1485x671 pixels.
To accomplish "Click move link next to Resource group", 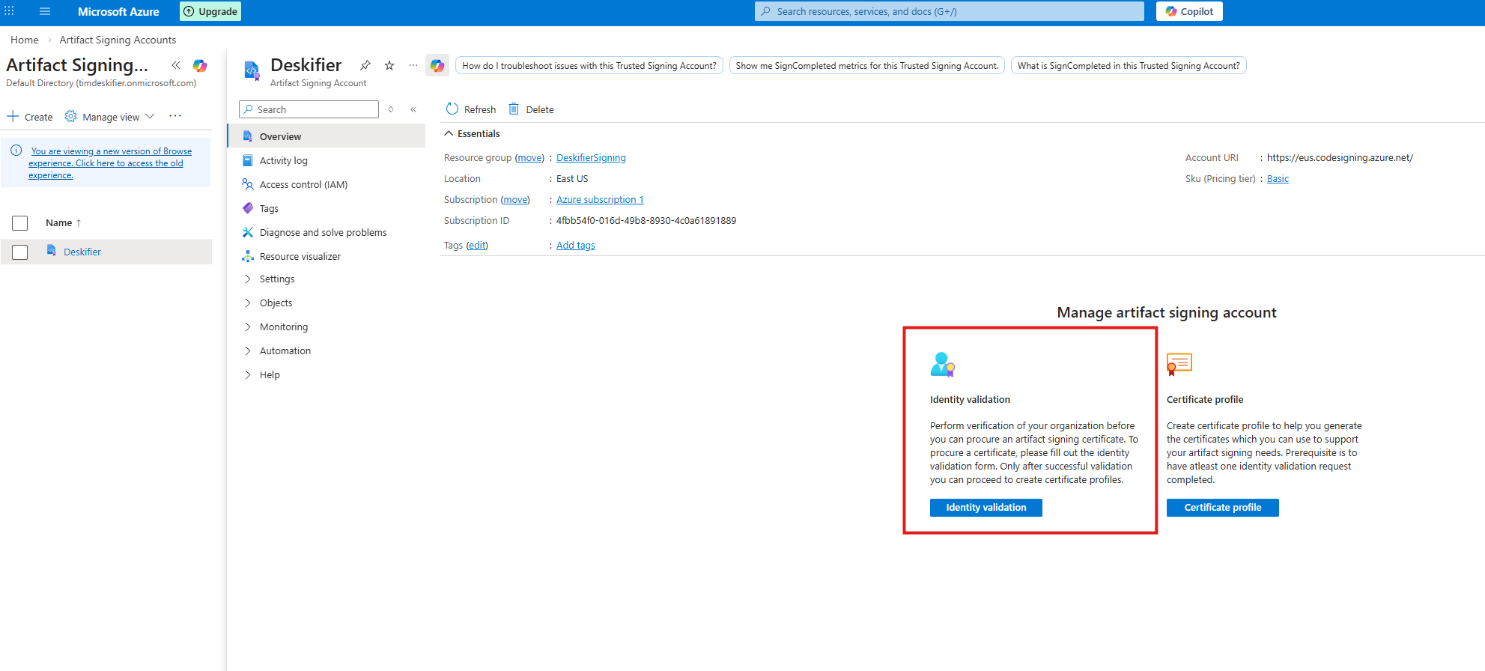I will point(529,158).
